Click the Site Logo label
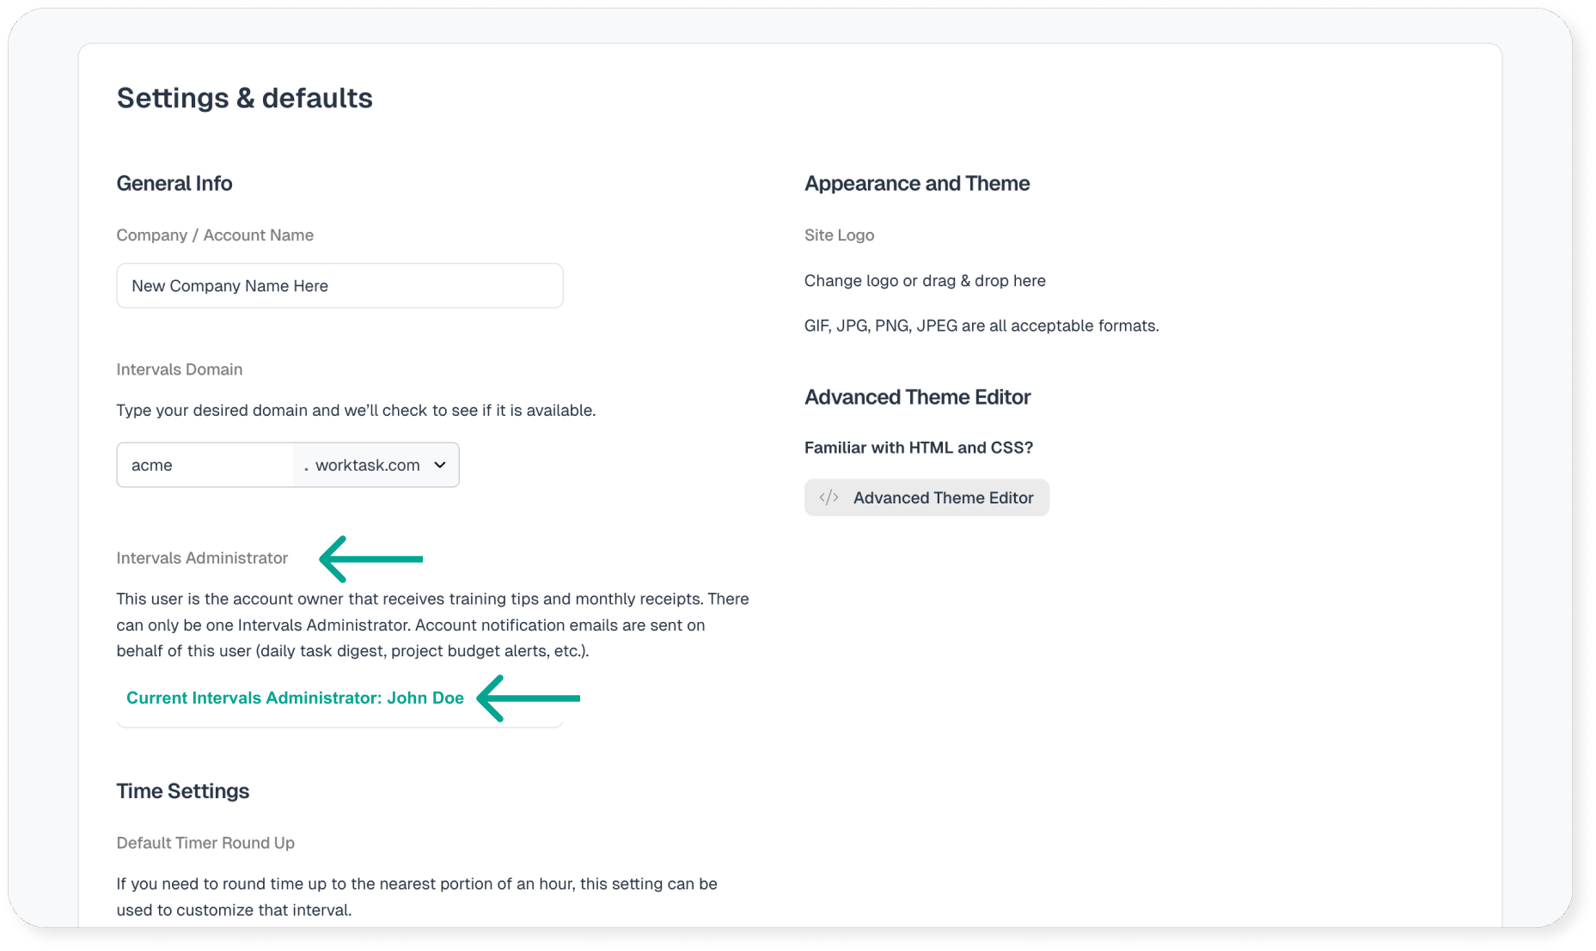 [839, 235]
